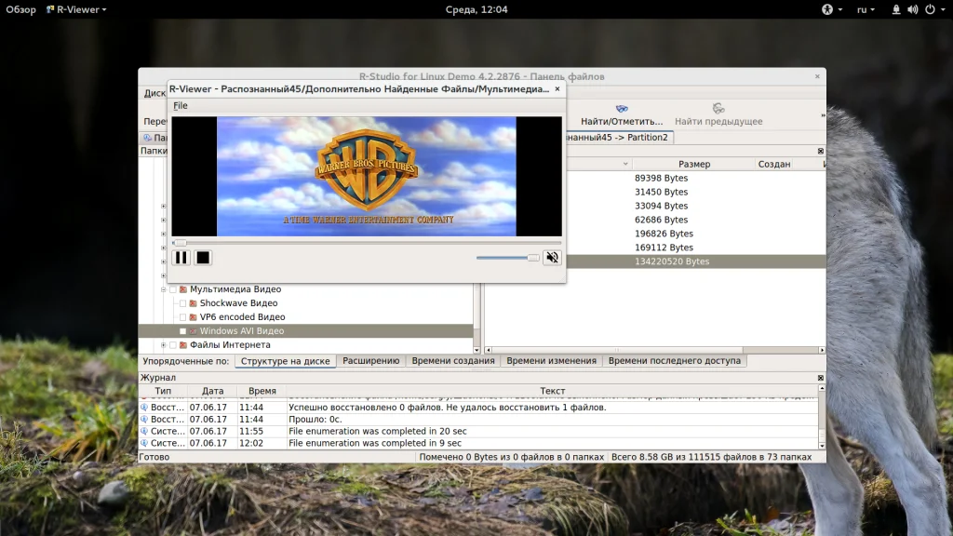The width and height of the screenshot is (953, 536).
Task: Click the folder tree scroll-down arrow
Action: pos(477,350)
